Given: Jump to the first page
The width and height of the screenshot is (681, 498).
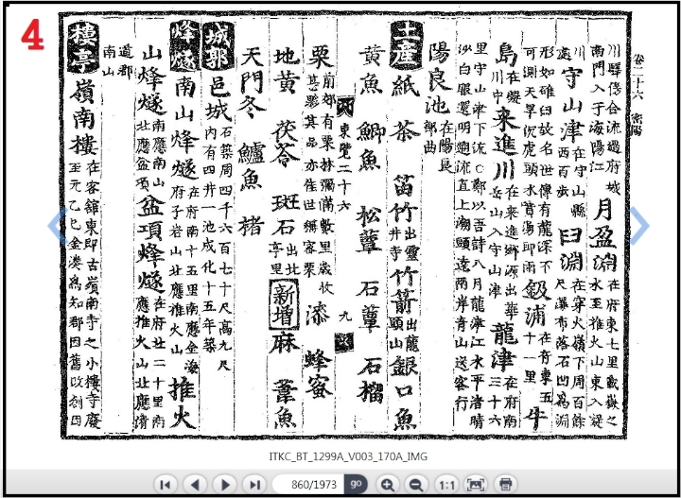Looking at the screenshot, I should pos(166,484).
